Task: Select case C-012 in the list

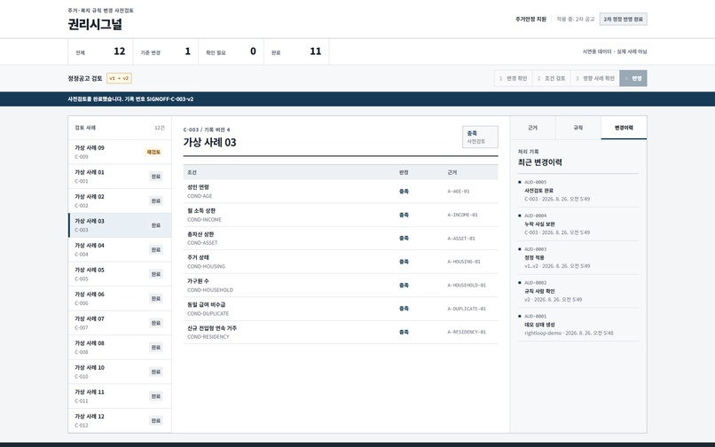Action: (x=120, y=420)
